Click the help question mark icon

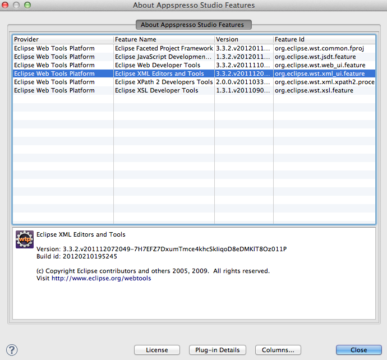[12, 350]
